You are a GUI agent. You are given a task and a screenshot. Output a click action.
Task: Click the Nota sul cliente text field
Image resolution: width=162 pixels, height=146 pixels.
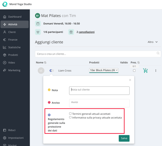[x=99, y=91]
